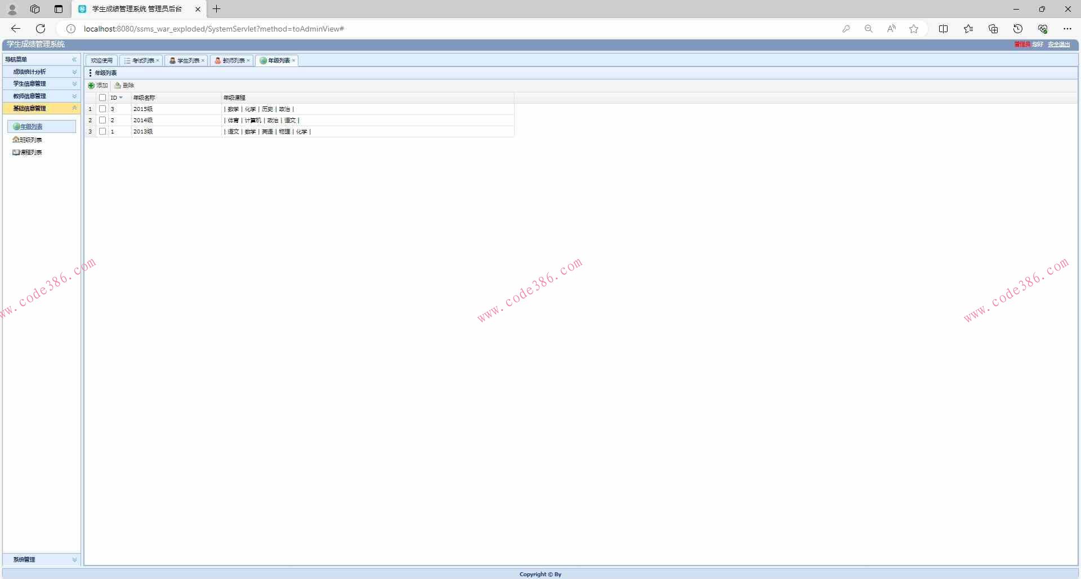Click the 年级名称 column header

(176, 98)
